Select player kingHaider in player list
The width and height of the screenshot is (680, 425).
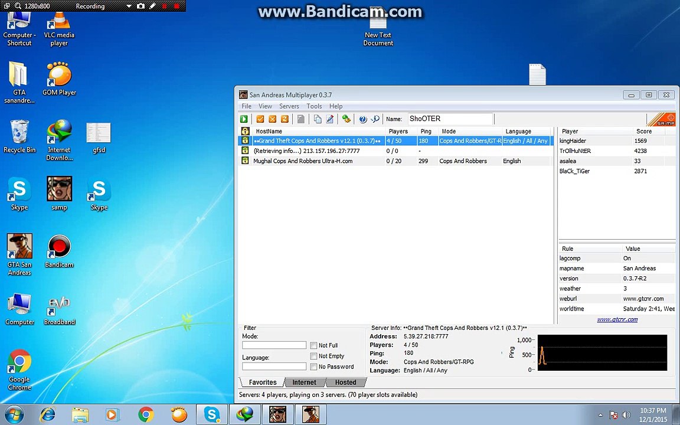616,141
